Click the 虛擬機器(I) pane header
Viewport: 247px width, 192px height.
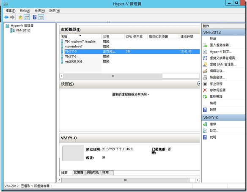point(129,30)
